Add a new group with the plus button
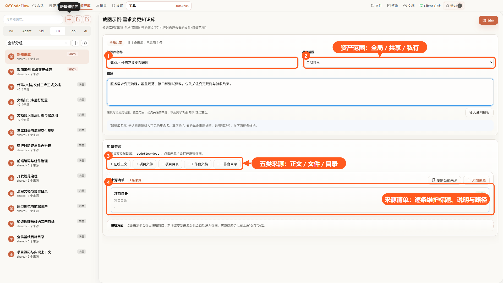 [x=76, y=43]
